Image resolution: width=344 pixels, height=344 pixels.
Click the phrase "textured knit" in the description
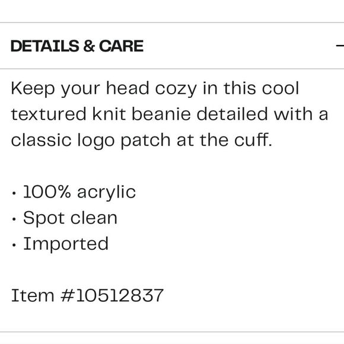coord(68,114)
